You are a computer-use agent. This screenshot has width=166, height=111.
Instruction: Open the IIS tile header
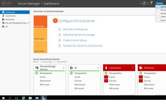click(x=85, y=68)
